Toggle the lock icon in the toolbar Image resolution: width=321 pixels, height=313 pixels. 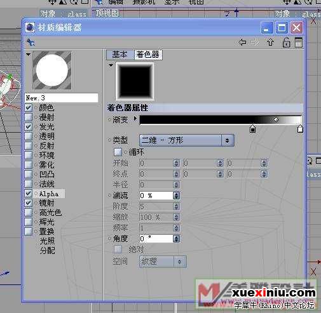pyautogui.click(x=286, y=43)
